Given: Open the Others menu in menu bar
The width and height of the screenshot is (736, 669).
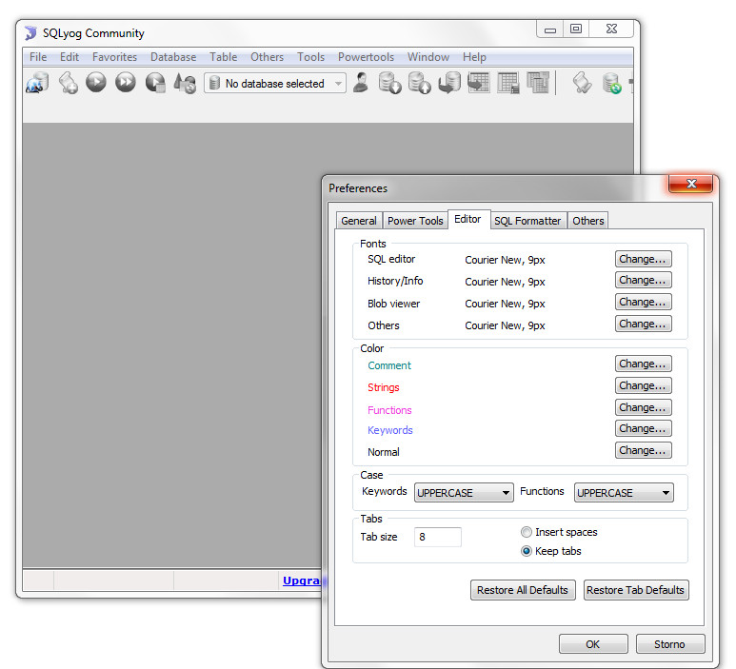Looking at the screenshot, I should click(x=267, y=57).
